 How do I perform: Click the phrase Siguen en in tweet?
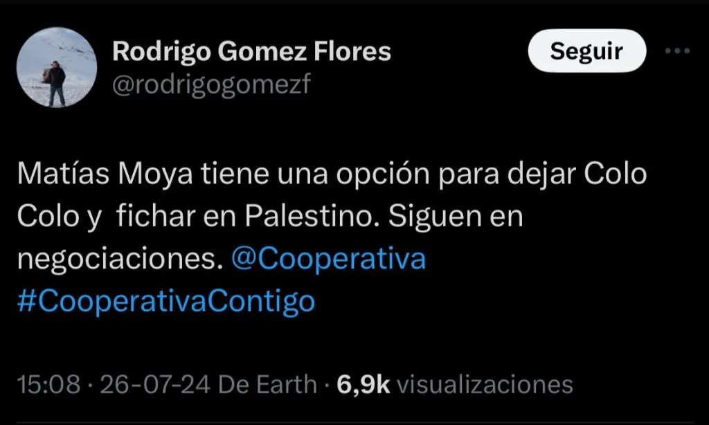click(456, 217)
